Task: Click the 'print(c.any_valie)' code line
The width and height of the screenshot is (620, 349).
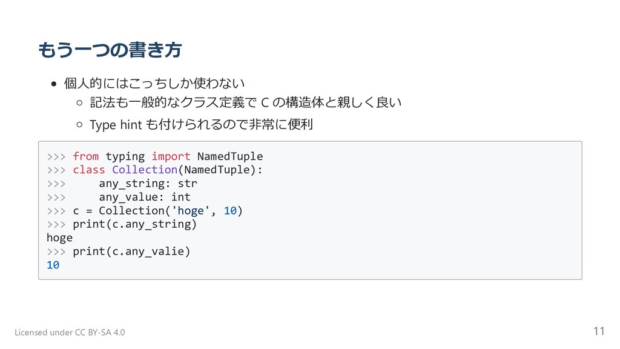Action: 131,251
